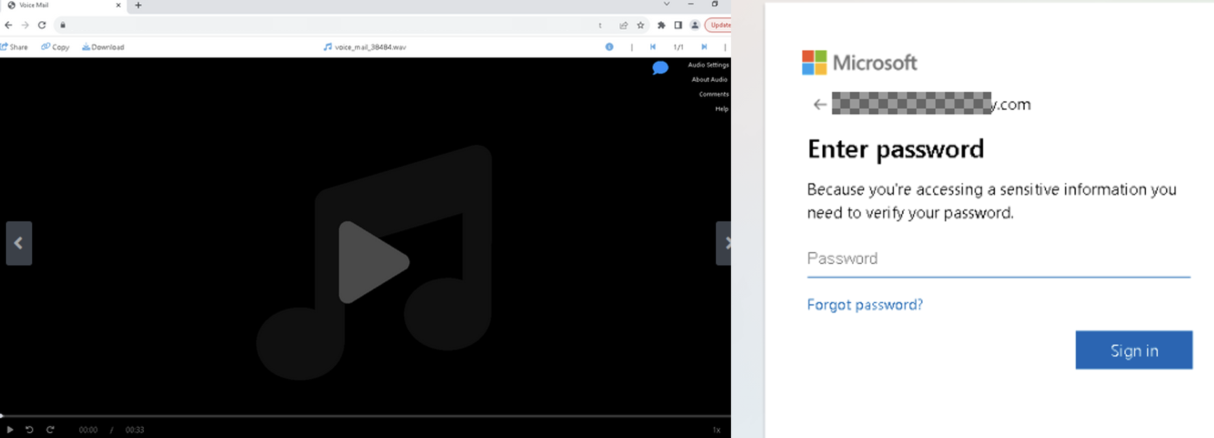This screenshot has height=438, width=1214.
Task: Go back in the browser history
Action: coord(8,25)
